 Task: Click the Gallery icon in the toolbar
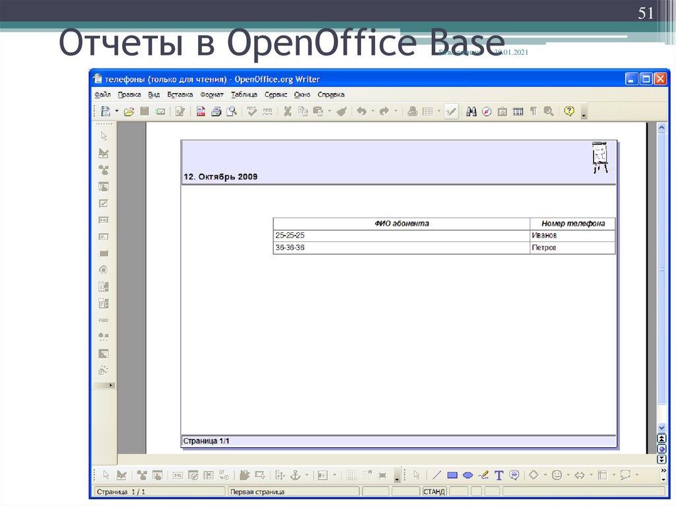(502, 111)
